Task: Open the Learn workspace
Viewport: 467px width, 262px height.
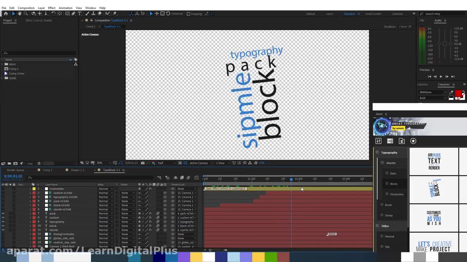Action: [329, 14]
